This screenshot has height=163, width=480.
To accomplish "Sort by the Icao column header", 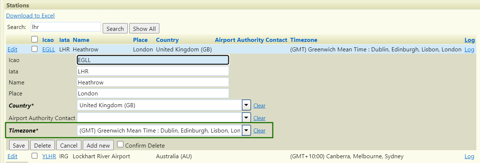I will tap(48, 40).
